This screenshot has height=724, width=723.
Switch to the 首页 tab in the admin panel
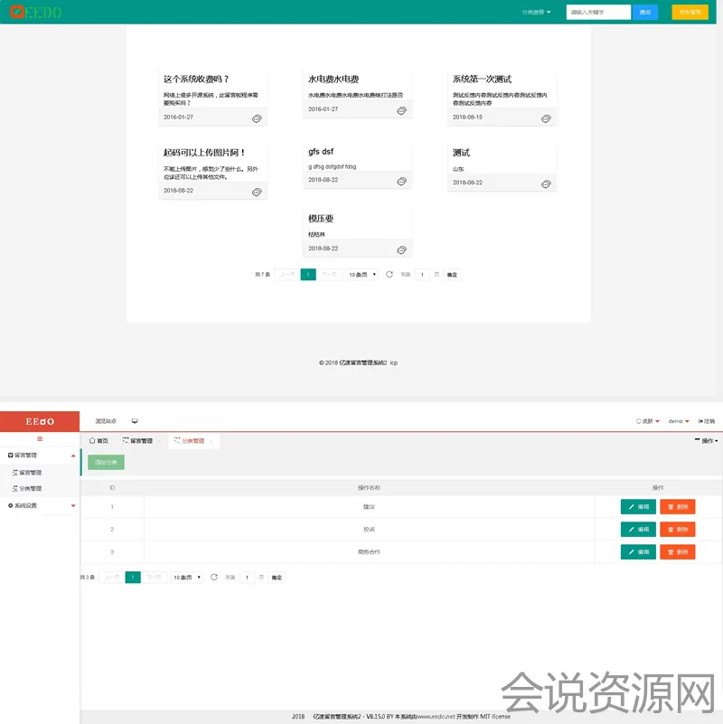tap(99, 441)
